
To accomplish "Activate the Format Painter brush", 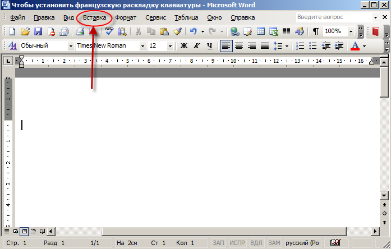I will coord(177,31).
